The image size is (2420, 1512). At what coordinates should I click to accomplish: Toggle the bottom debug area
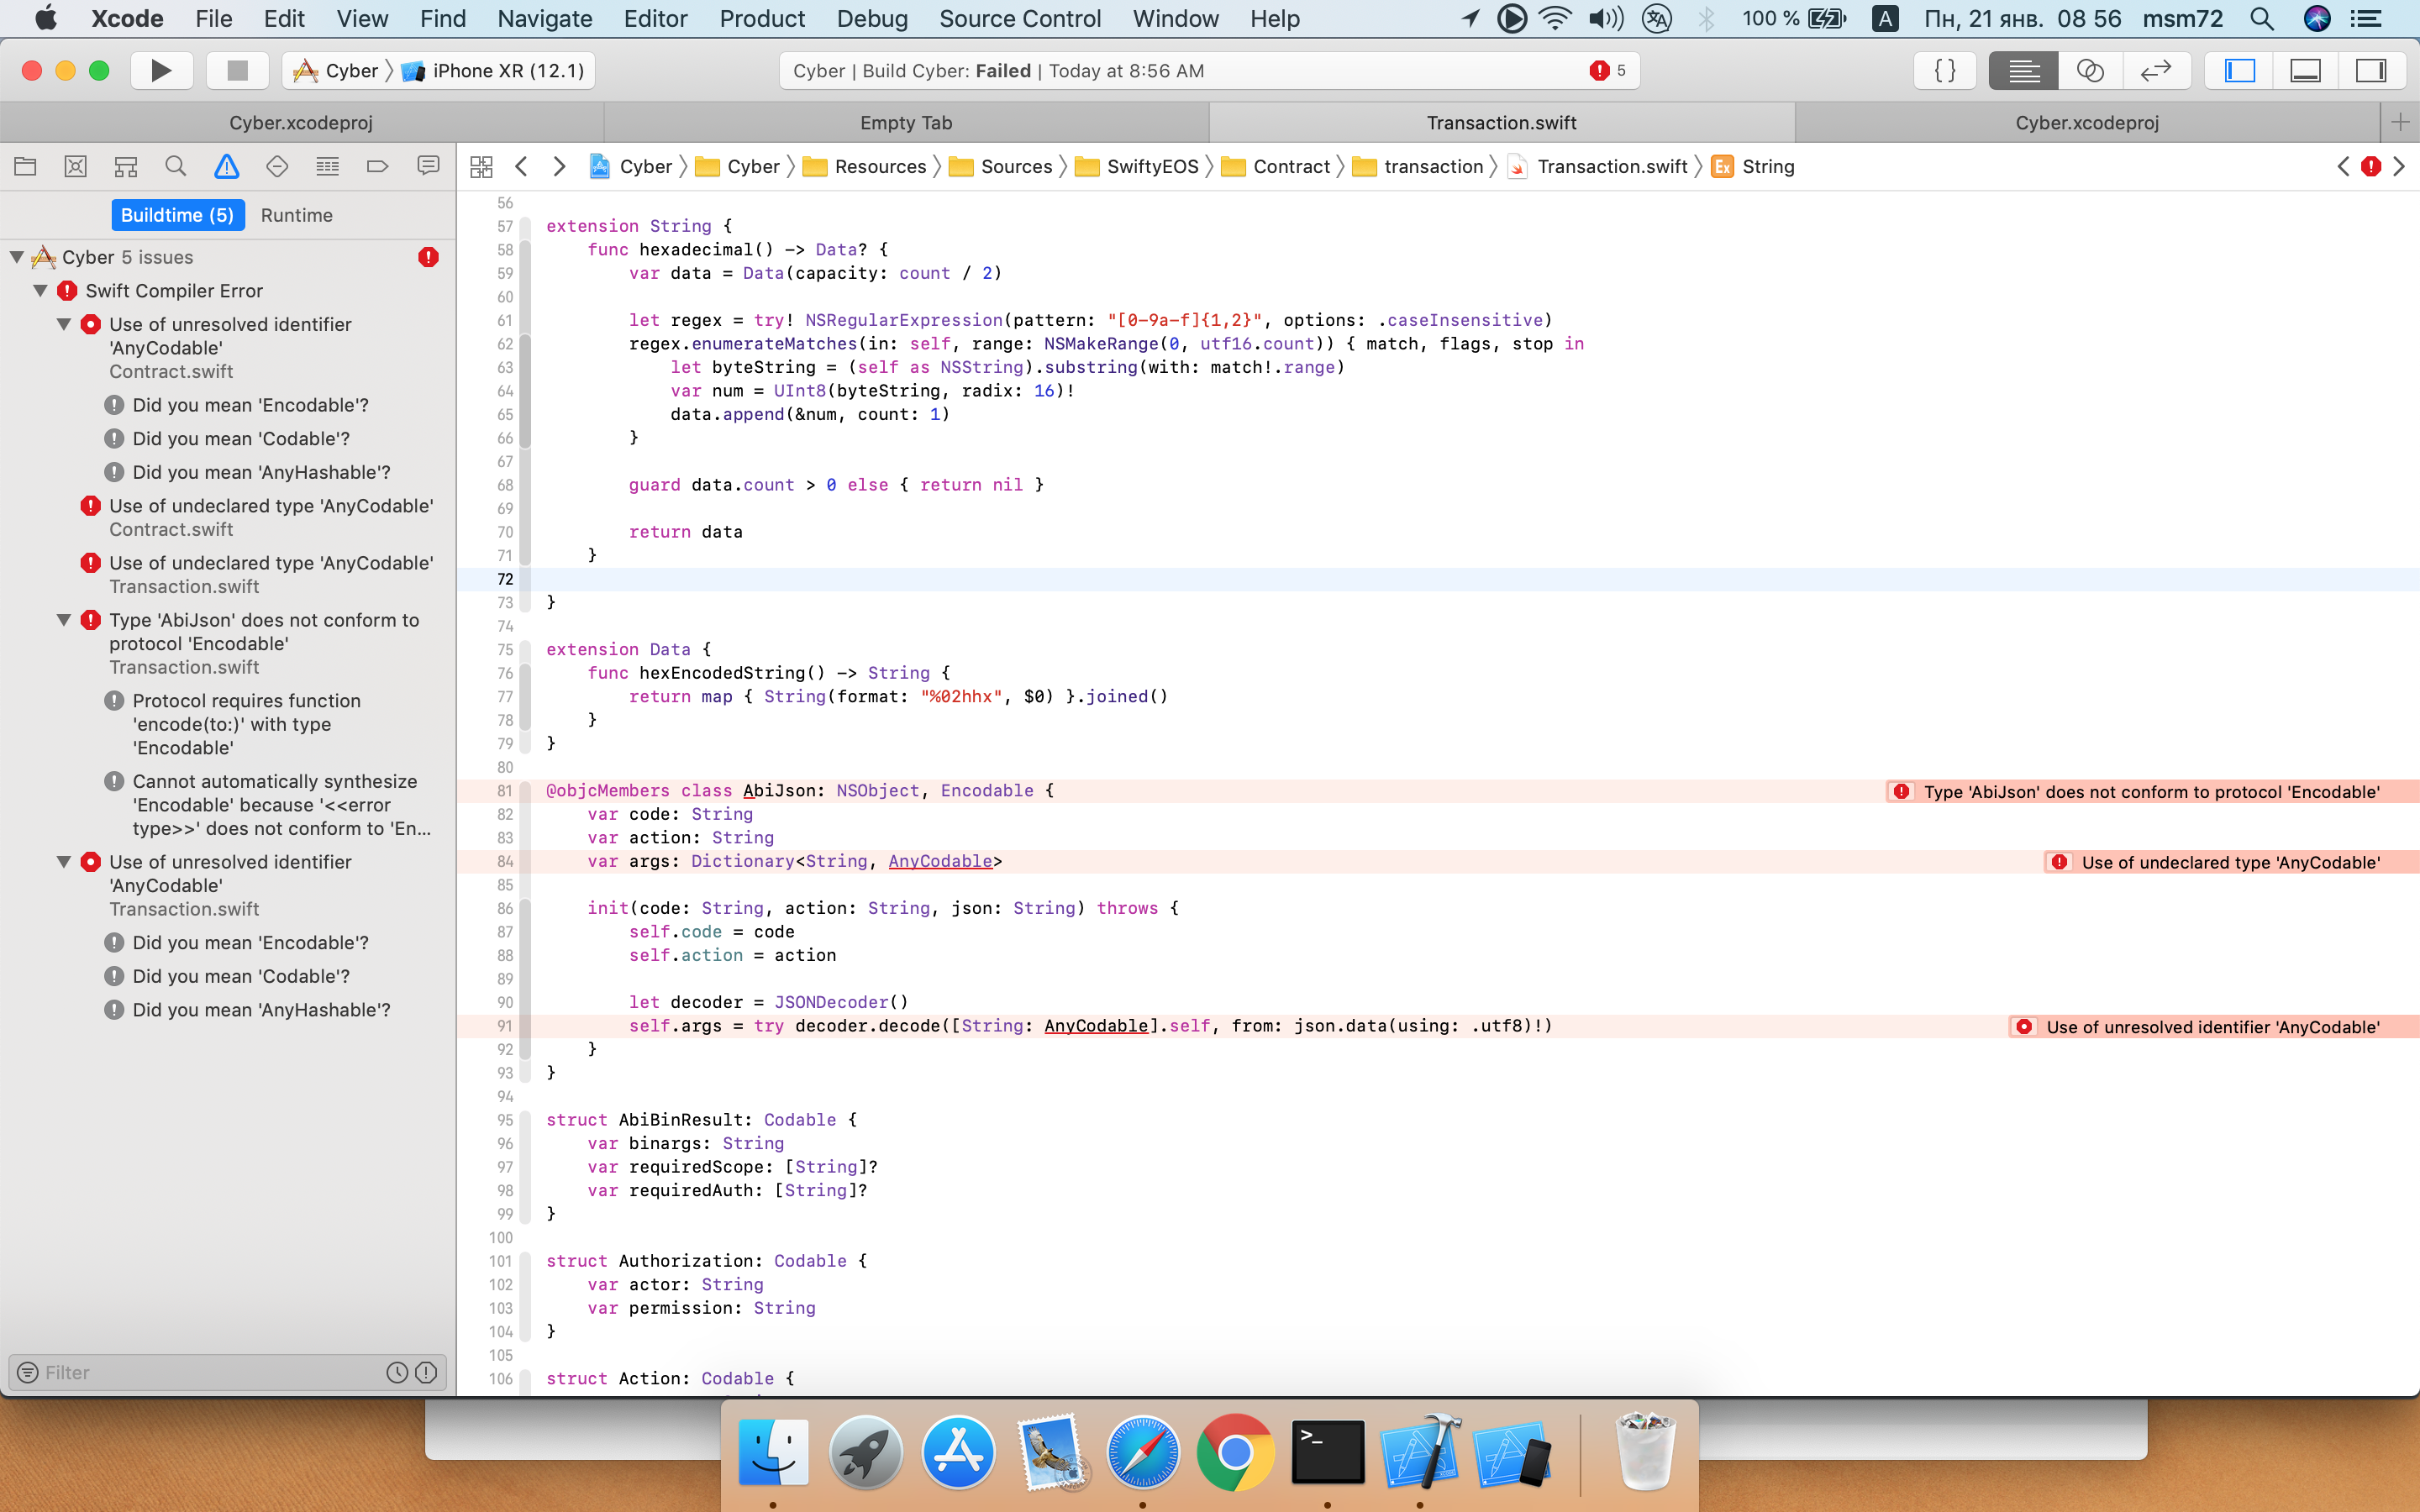2305,71
